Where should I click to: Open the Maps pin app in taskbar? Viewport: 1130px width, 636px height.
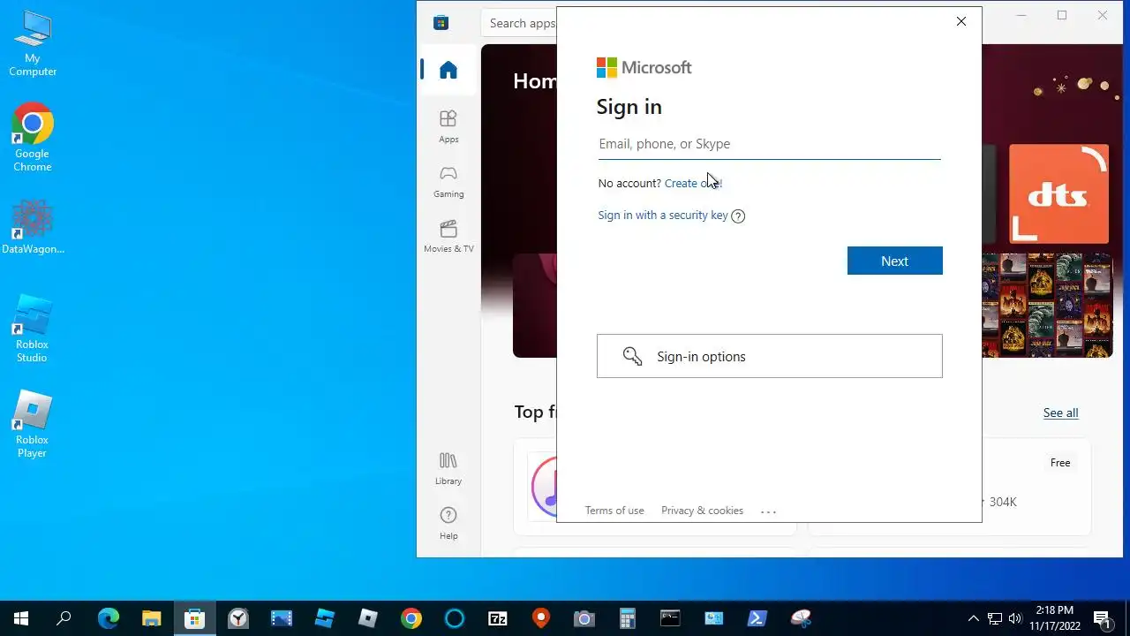click(x=541, y=618)
